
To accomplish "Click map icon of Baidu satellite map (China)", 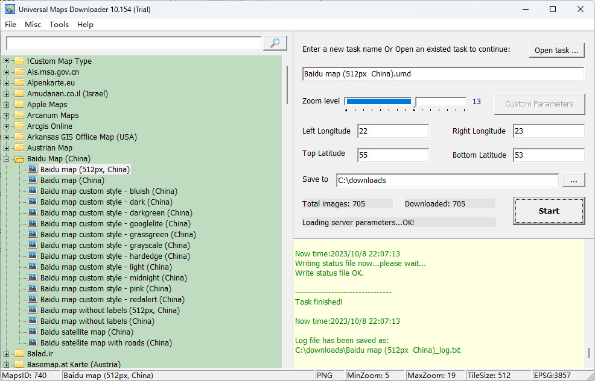I will (33, 332).
